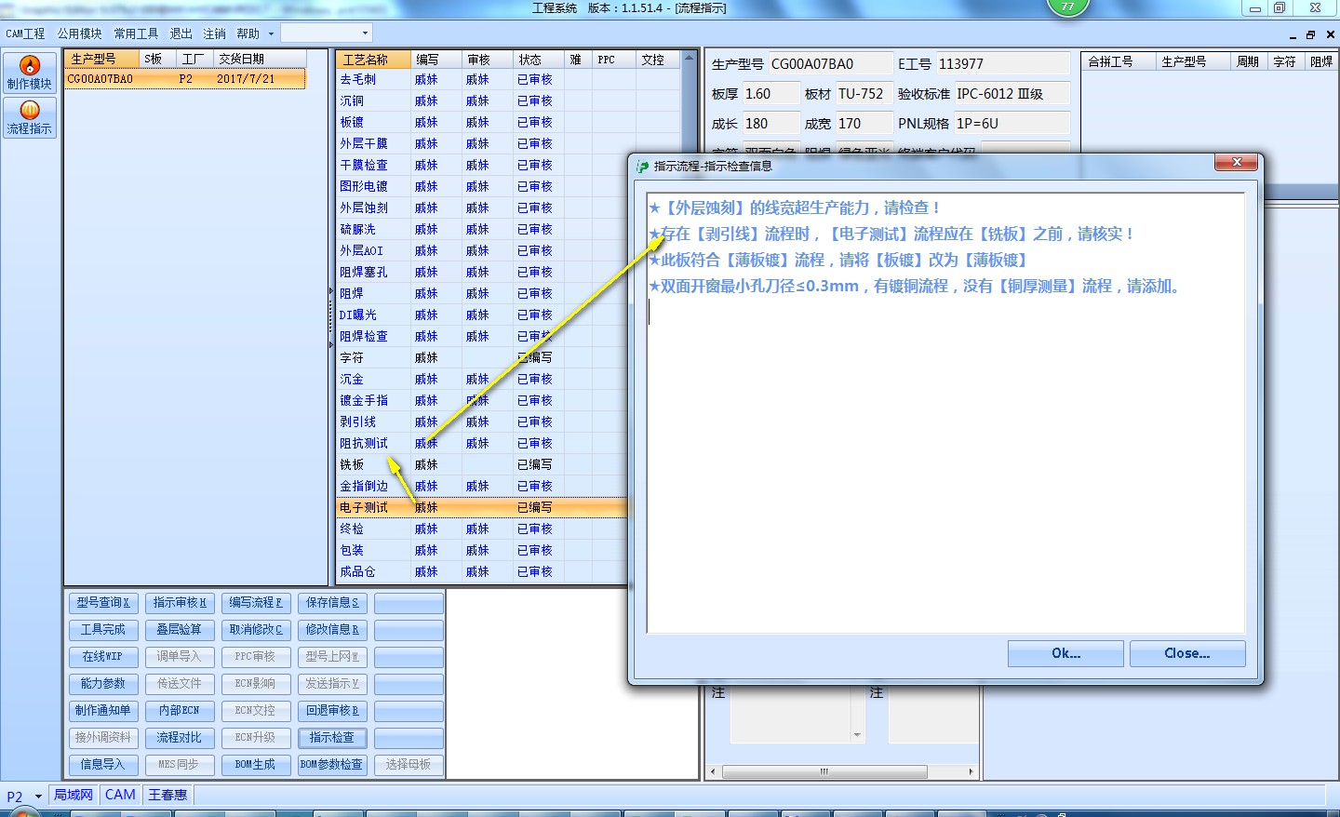
Task: Click the 制作通知单 button
Action: coord(103,711)
